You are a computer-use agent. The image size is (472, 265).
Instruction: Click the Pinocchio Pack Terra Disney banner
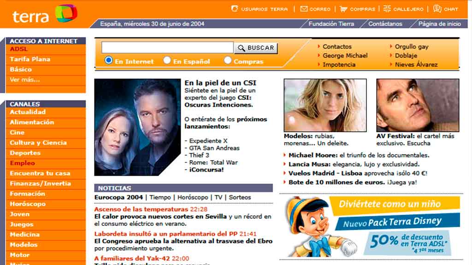point(371,226)
